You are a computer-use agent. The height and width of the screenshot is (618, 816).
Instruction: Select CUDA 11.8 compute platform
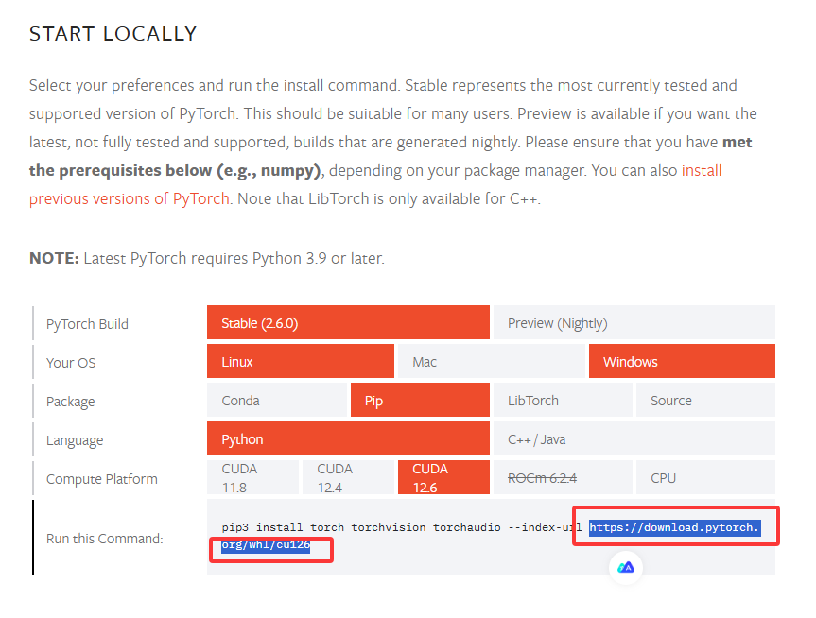(252, 476)
